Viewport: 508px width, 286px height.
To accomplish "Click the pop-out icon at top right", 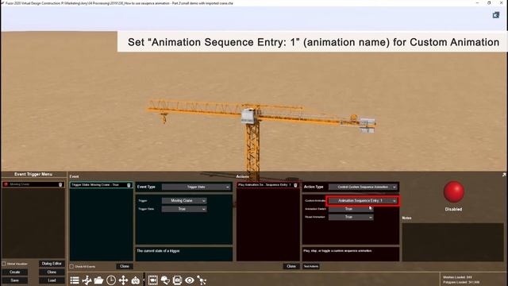I will tap(496, 15).
